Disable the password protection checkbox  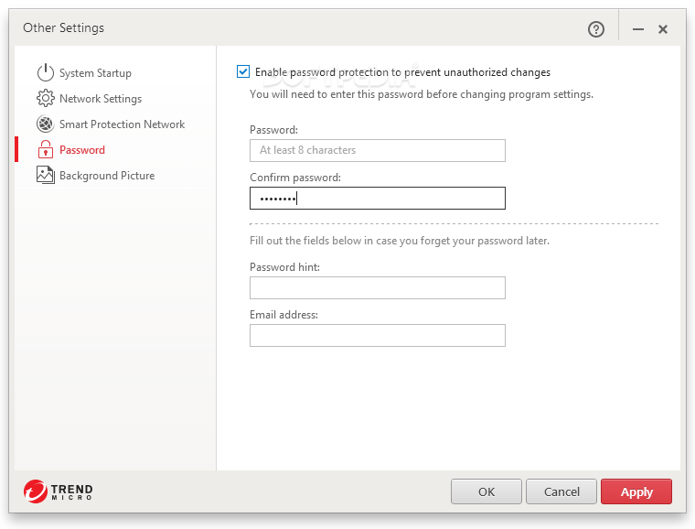(243, 71)
